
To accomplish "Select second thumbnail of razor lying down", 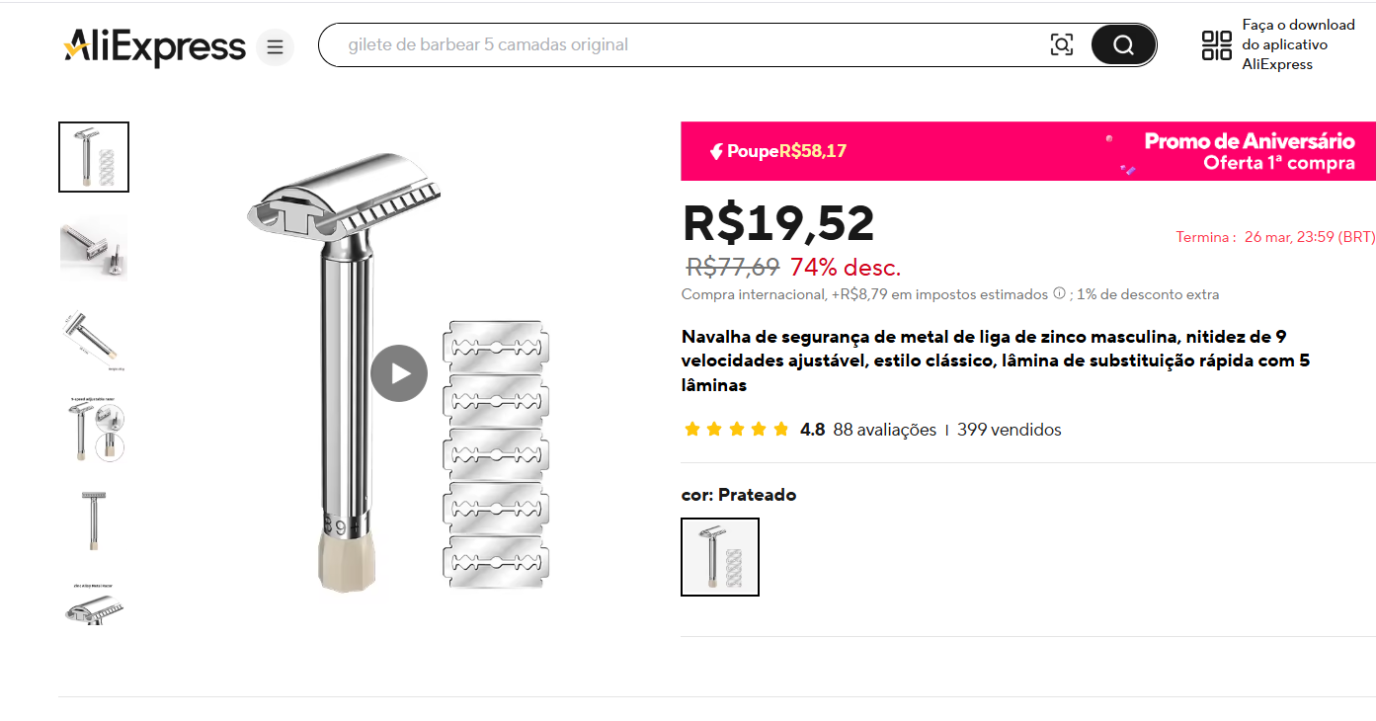I will tap(94, 248).
